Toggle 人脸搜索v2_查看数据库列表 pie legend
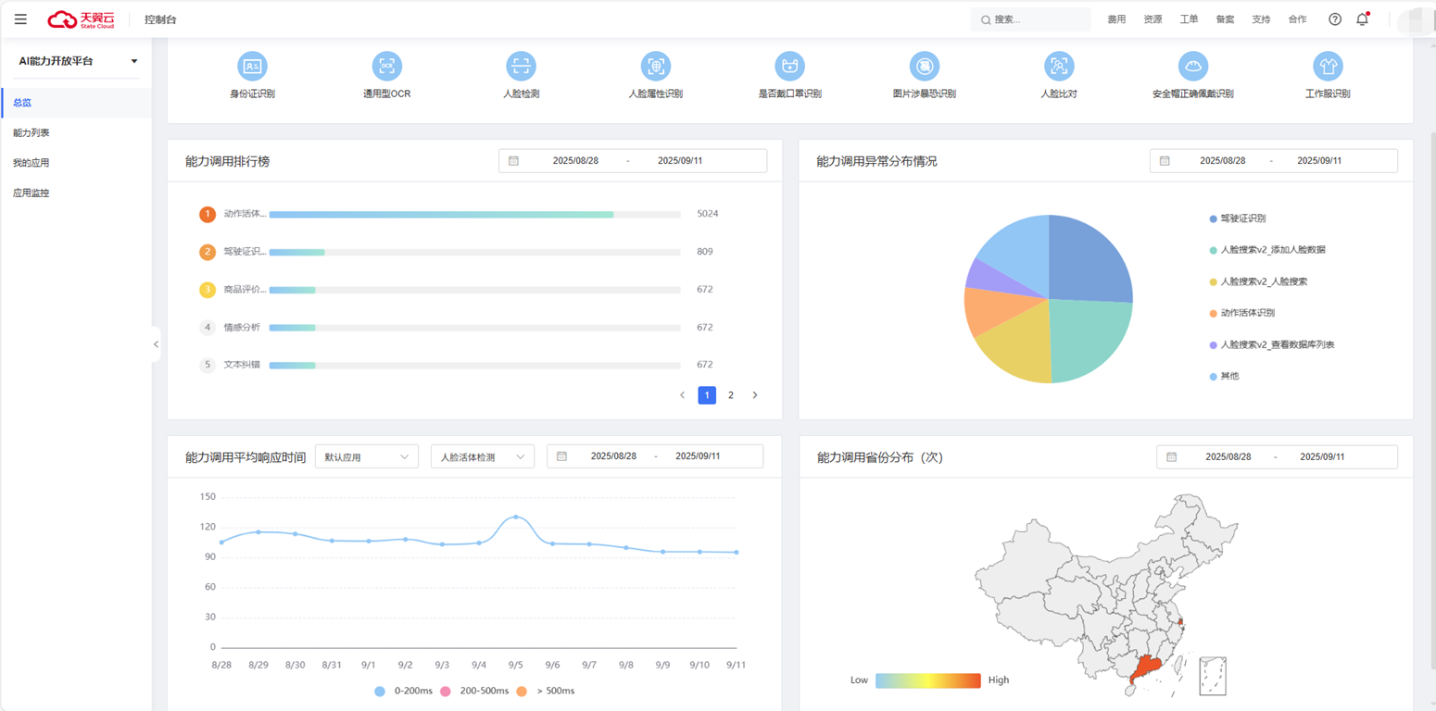 click(x=1272, y=344)
